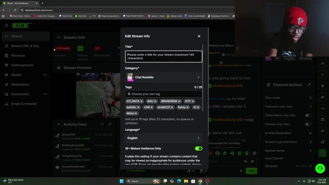The height and width of the screenshot is (185, 329).
Task: Open thatboykanye69 in Activity Feed
Action: [73, 145]
